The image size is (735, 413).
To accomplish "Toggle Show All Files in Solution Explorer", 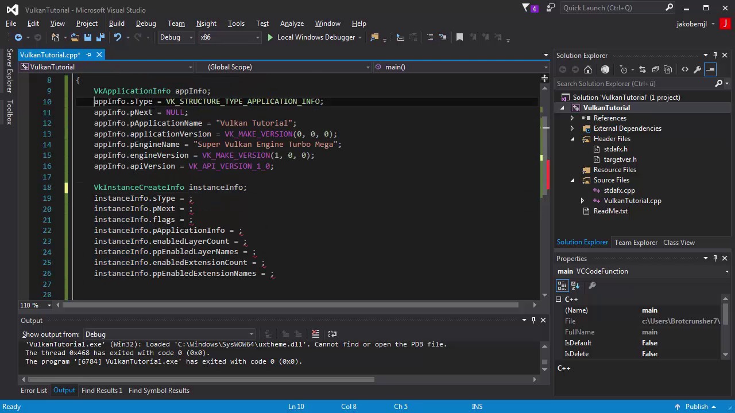I will point(668,69).
